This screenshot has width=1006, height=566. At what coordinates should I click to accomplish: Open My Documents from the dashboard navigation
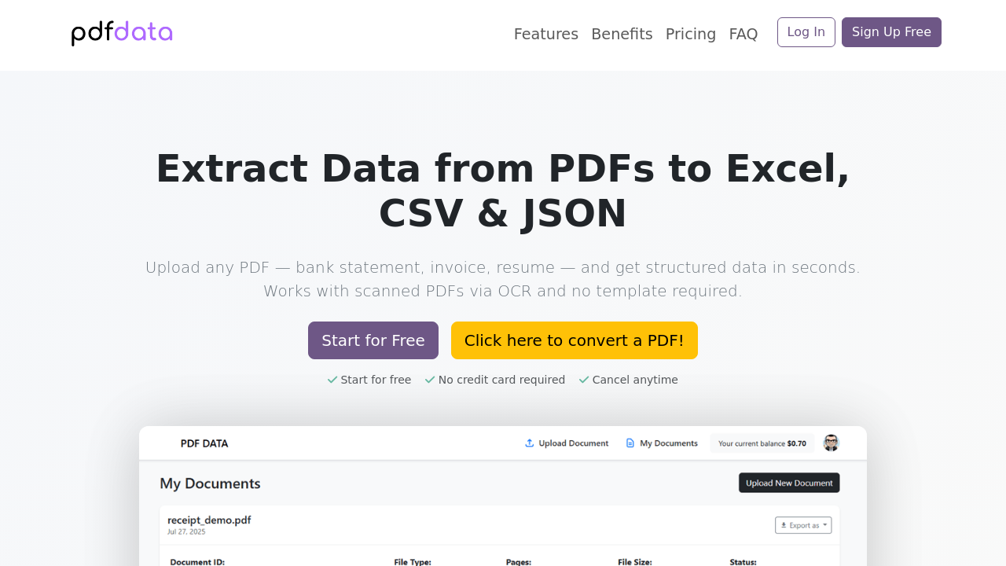pos(662,443)
